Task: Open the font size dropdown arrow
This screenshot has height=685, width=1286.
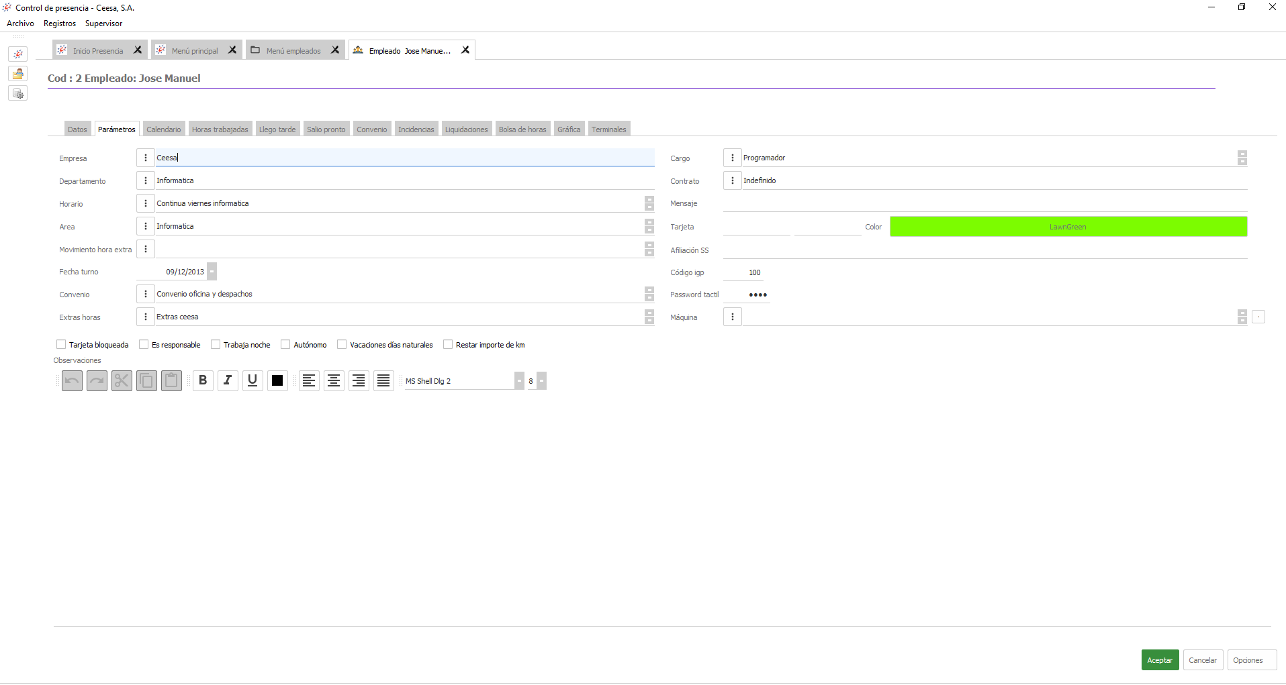Action: click(x=541, y=381)
